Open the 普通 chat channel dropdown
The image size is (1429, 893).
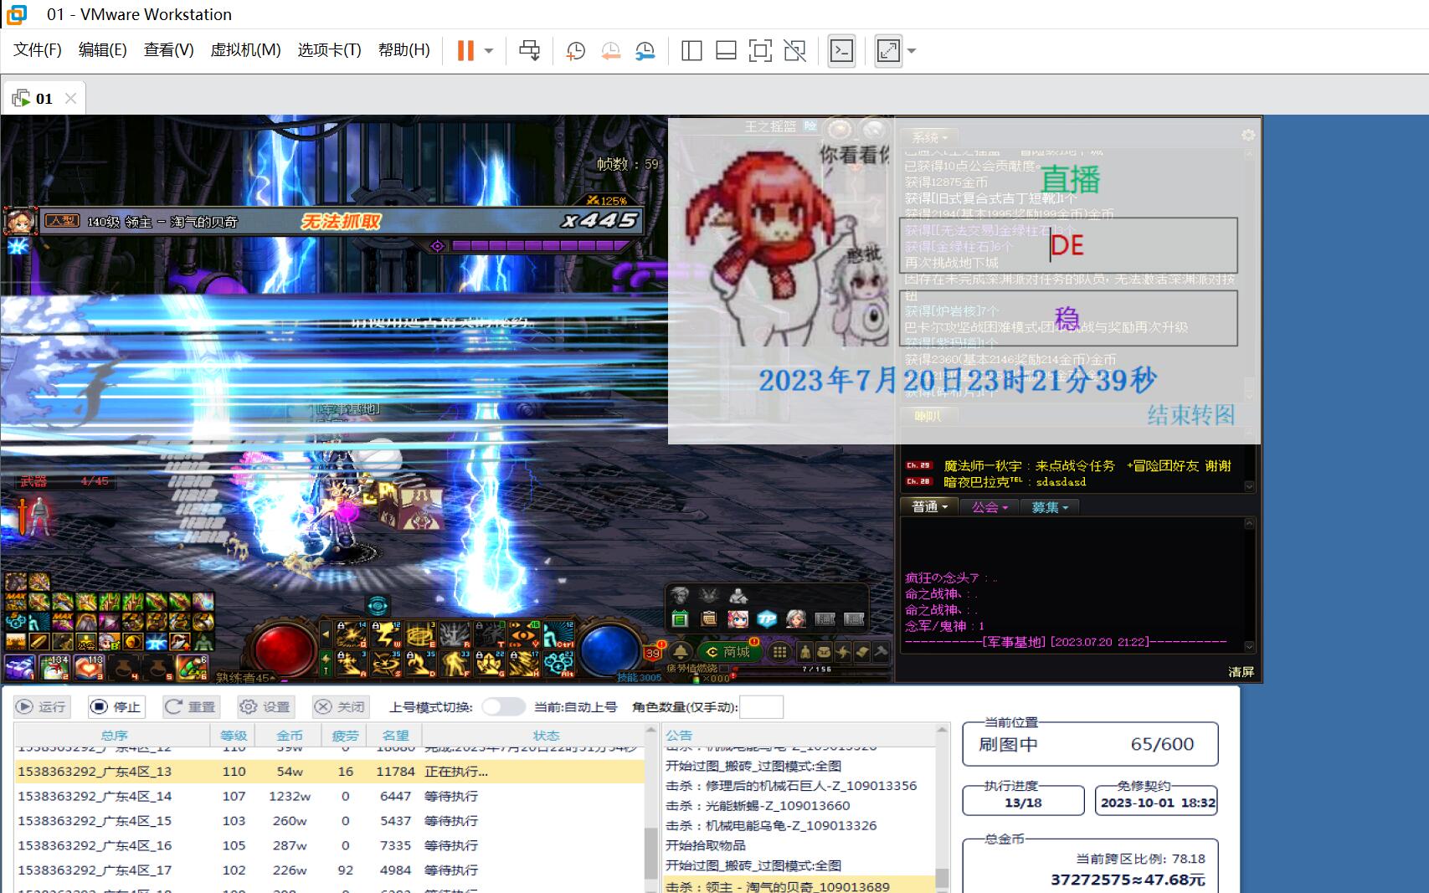[x=929, y=507]
